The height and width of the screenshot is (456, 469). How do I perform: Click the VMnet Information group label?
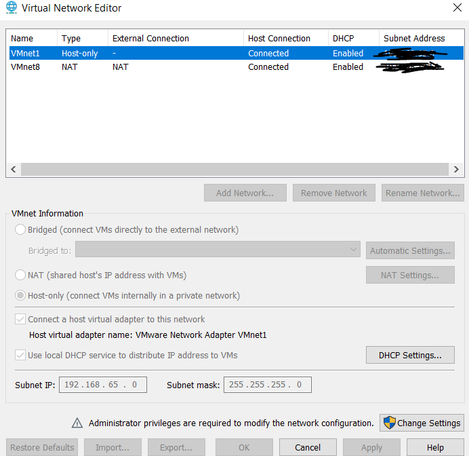(47, 214)
